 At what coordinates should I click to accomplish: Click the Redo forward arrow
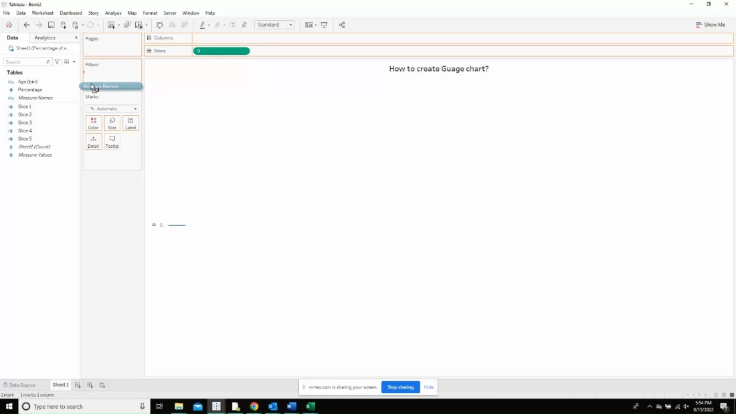coord(39,25)
